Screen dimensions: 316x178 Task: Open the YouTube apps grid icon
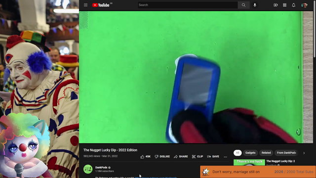pos(284,5)
